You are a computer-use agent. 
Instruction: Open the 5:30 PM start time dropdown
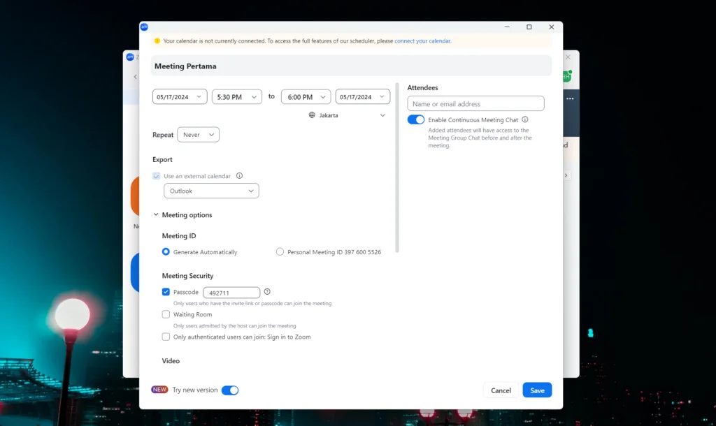237,97
